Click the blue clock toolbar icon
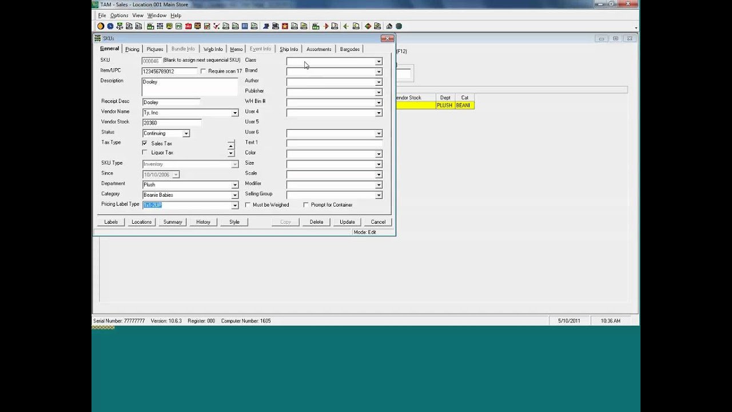The width and height of the screenshot is (732, 412). click(110, 26)
